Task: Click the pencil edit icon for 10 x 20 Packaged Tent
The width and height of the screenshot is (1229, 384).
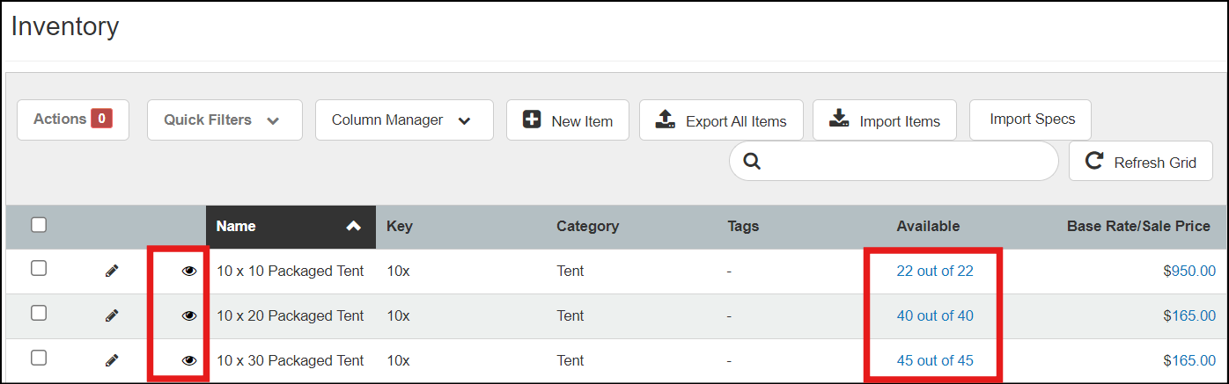Action: (112, 315)
